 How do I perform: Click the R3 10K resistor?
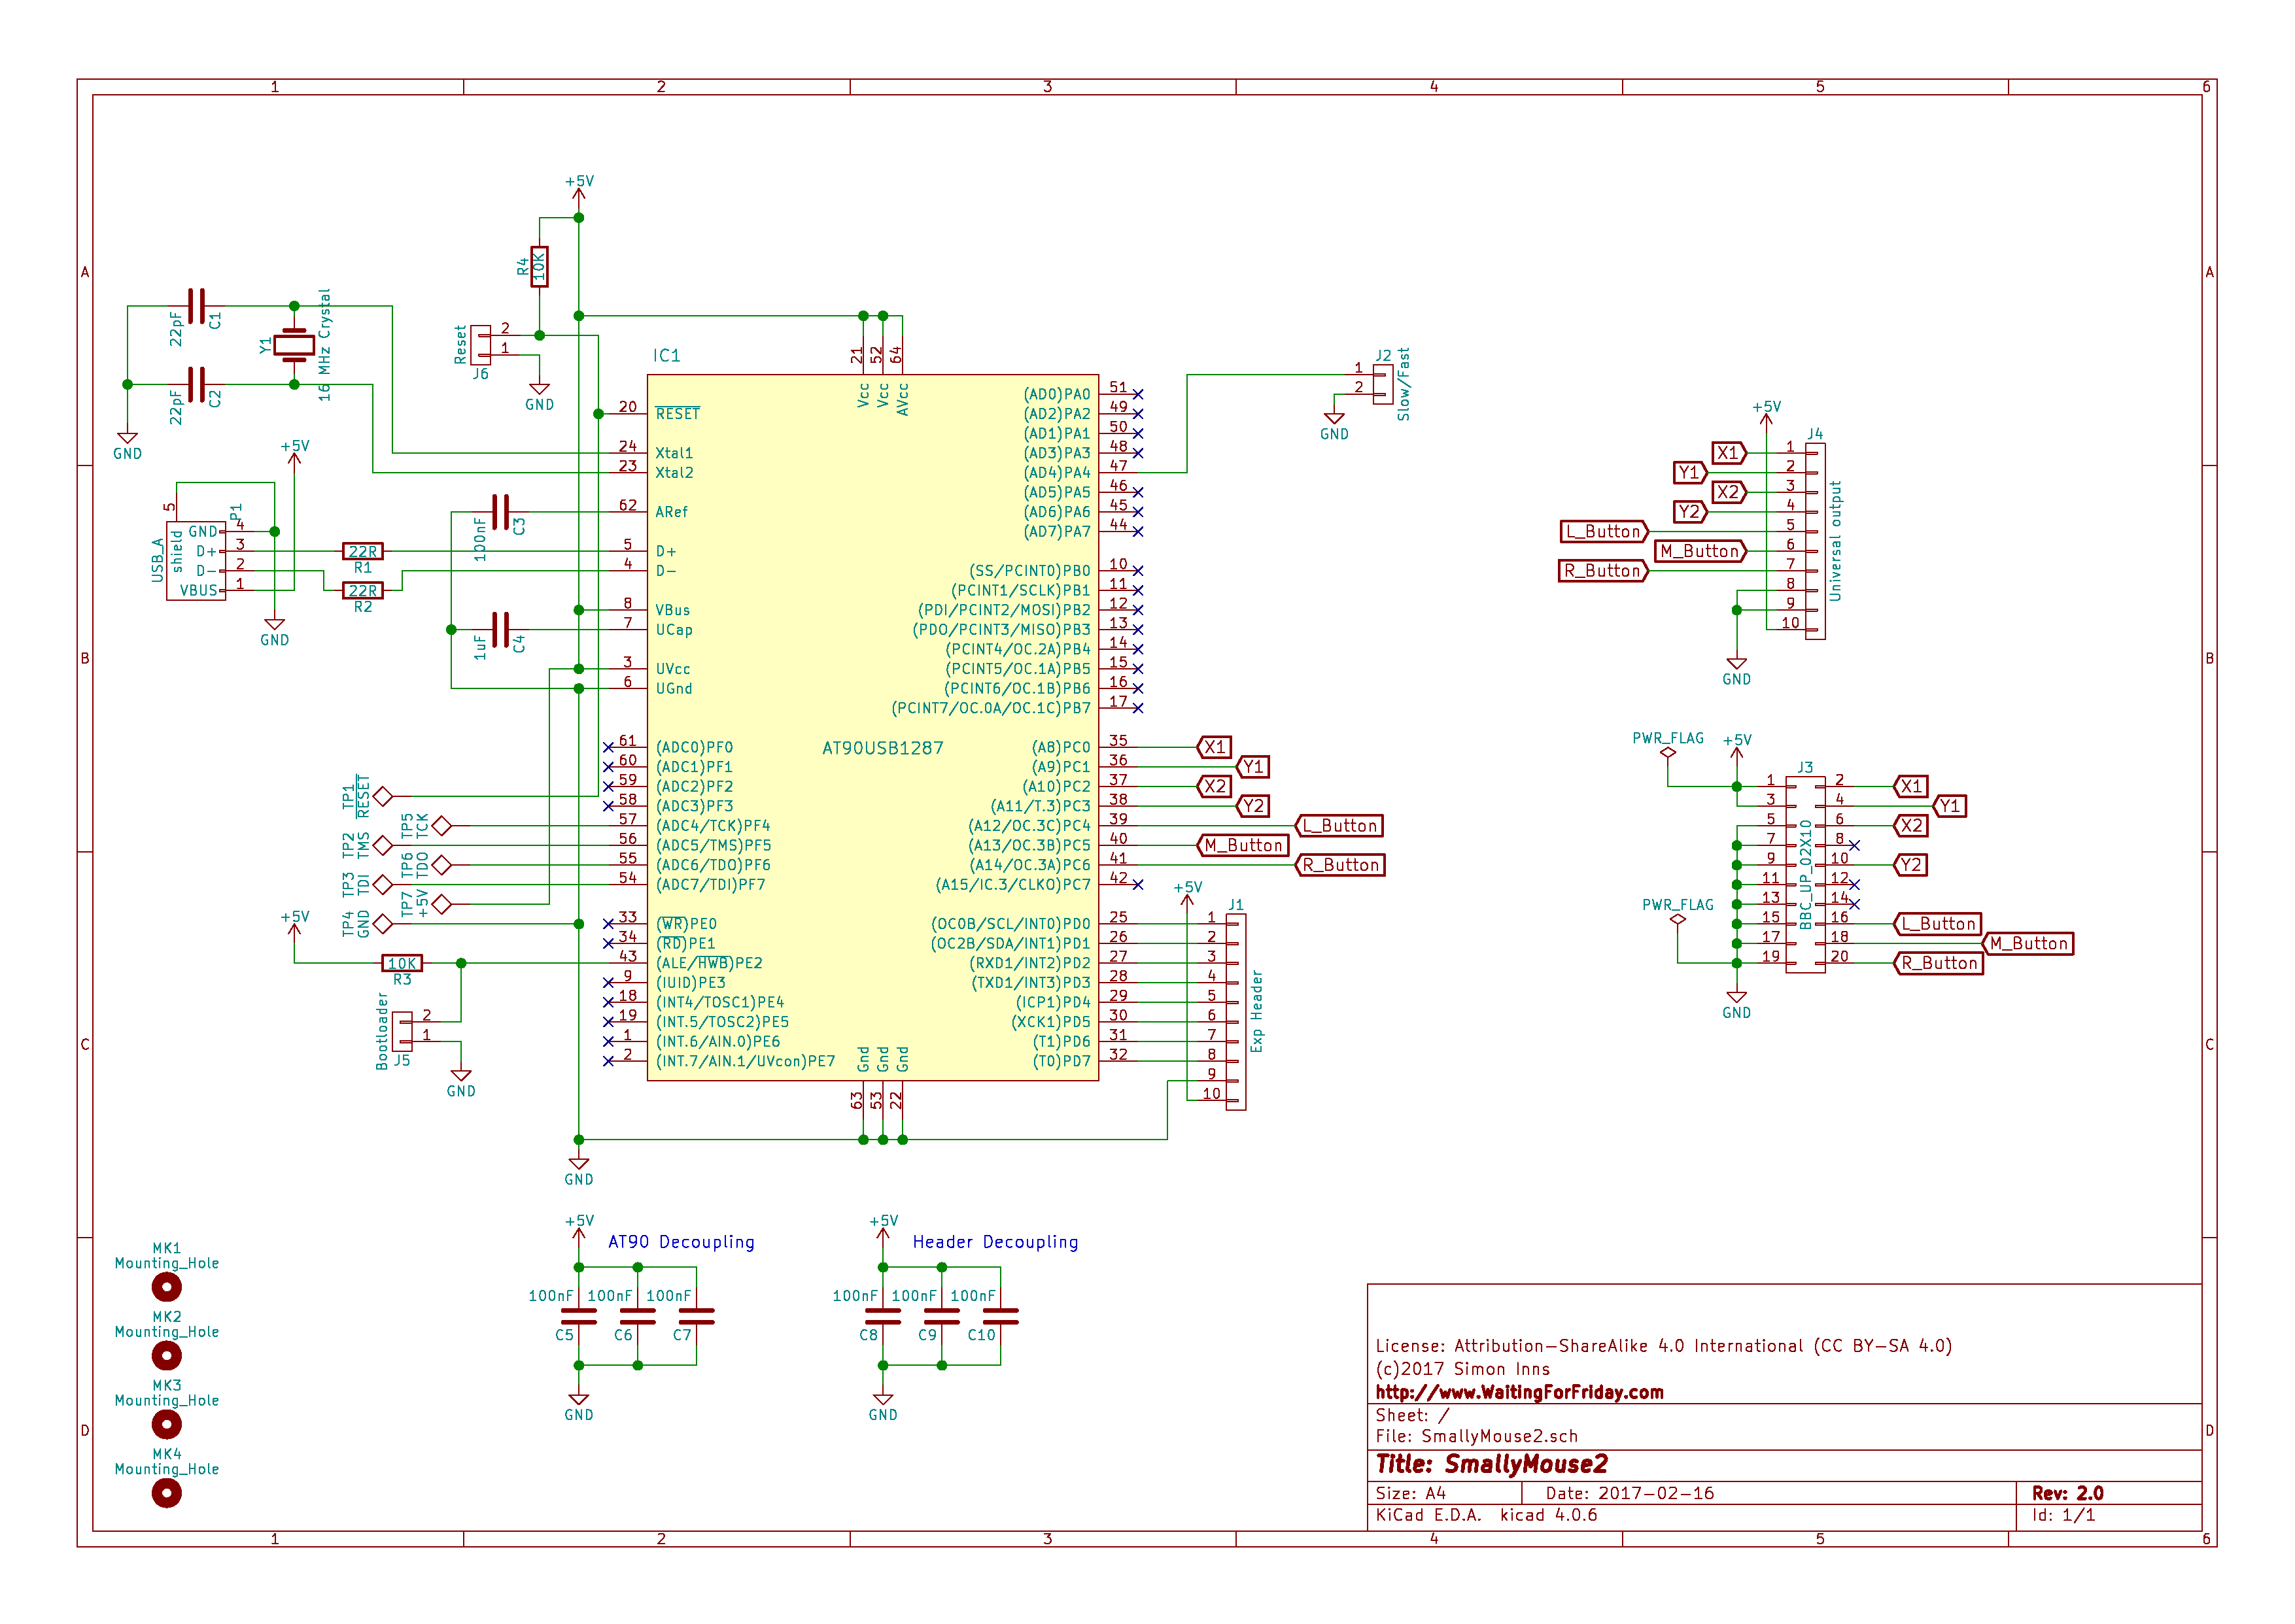pos(401,963)
